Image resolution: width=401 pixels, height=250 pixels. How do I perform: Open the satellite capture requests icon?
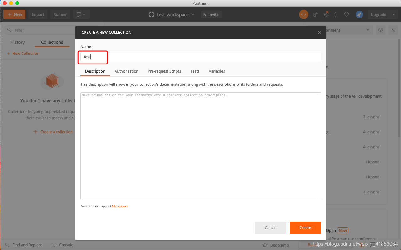point(316,14)
